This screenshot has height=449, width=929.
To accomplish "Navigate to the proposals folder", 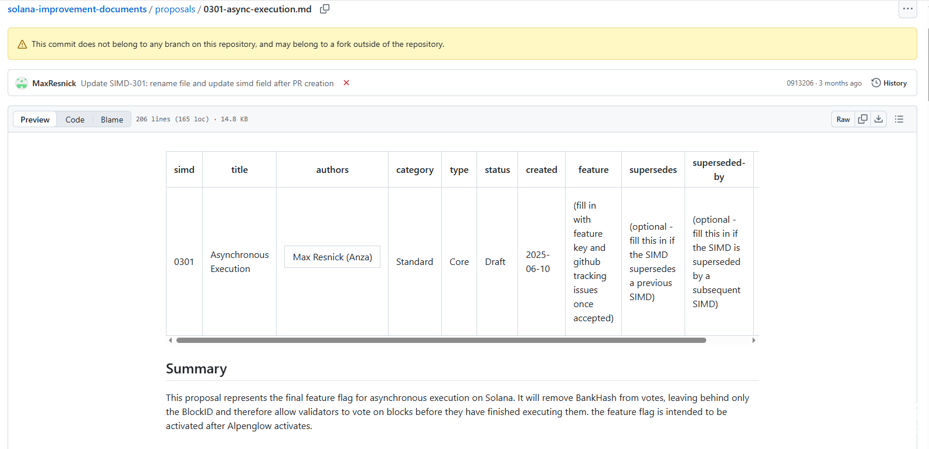I will (175, 9).
